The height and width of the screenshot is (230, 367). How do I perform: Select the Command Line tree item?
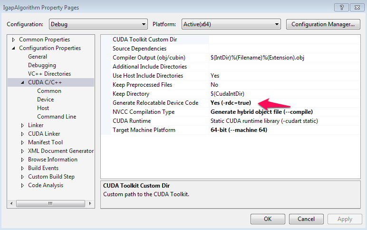(x=57, y=117)
